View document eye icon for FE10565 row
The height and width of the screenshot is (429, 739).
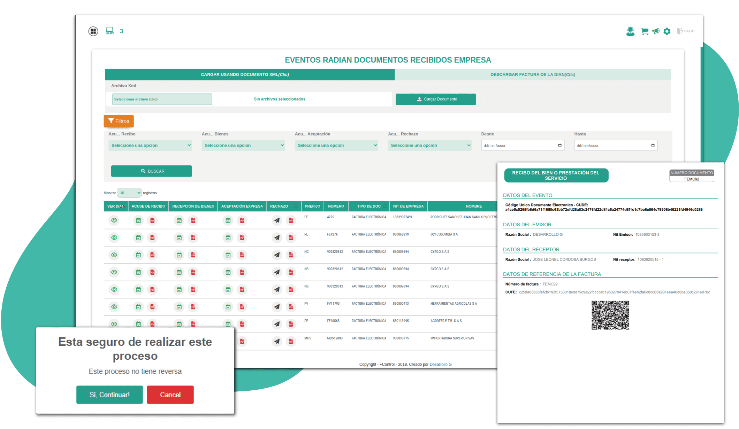tap(114, 324)
